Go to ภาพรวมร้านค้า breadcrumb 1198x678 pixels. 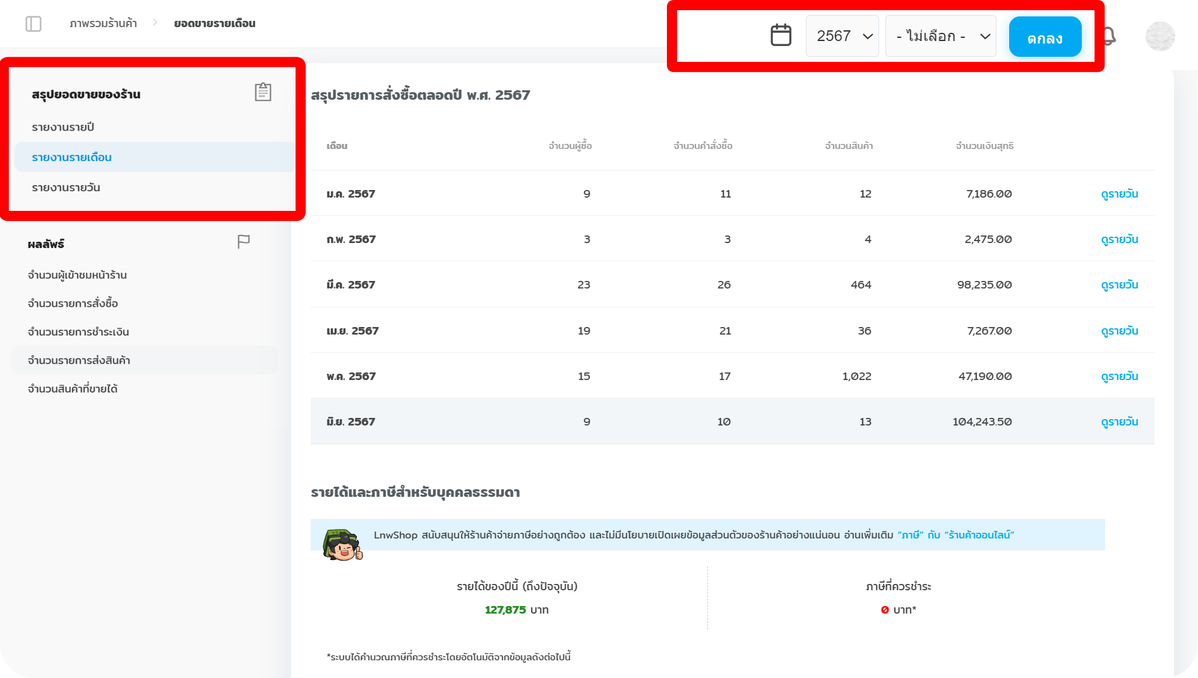click(x=103, y=23)
